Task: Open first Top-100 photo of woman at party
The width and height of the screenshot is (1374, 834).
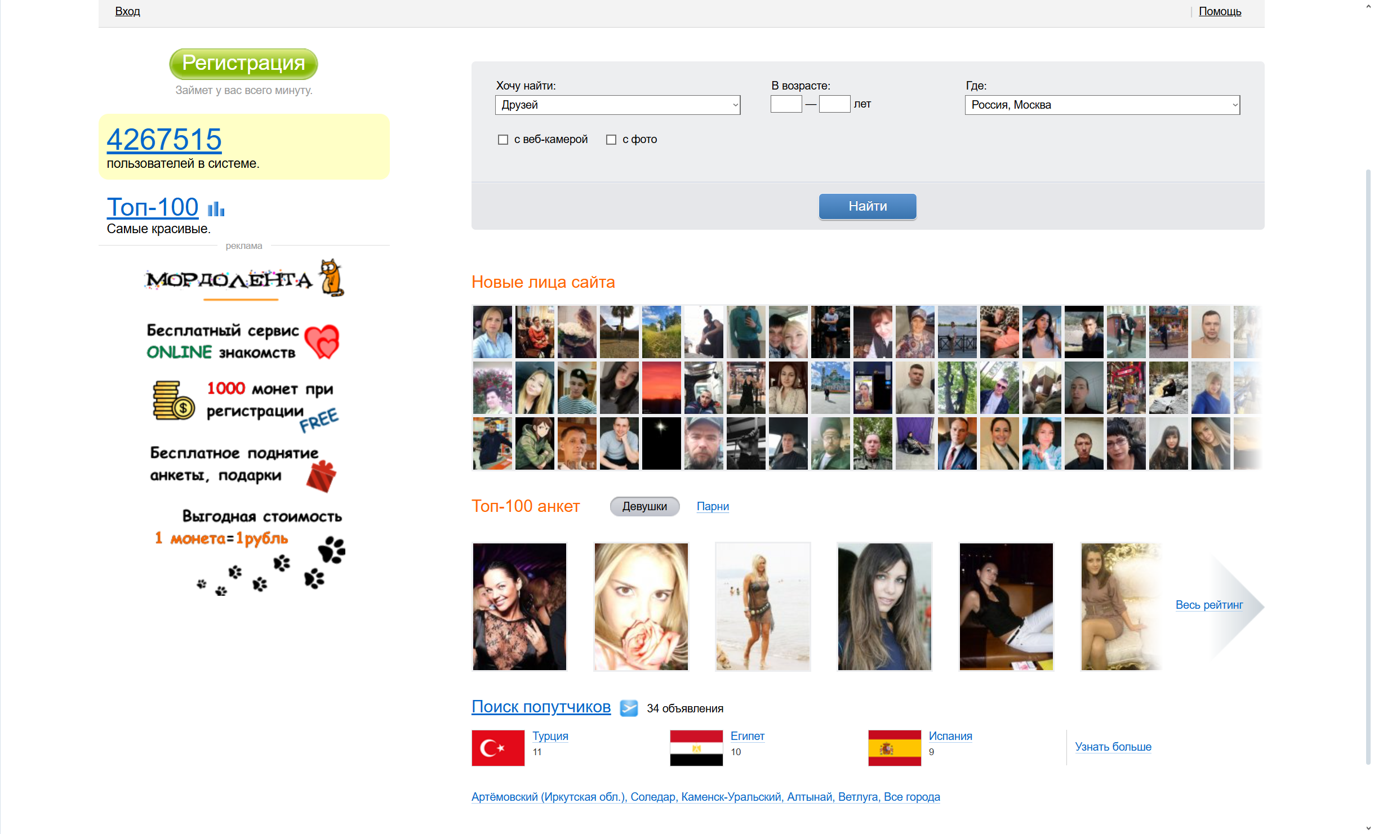Action: [519, 606]
